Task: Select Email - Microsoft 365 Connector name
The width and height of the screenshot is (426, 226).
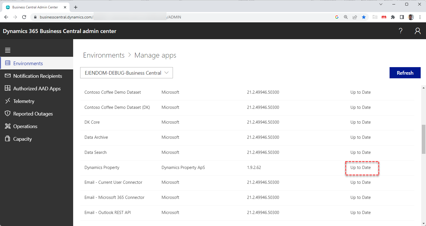Action: click(x=114, y=197)
